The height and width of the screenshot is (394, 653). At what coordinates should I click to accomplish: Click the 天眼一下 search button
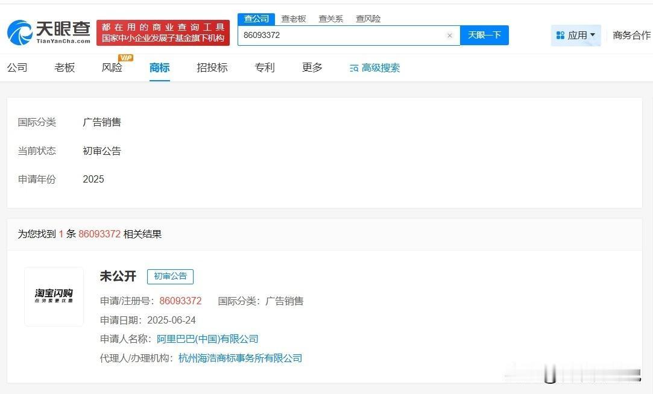click(484, 35)
